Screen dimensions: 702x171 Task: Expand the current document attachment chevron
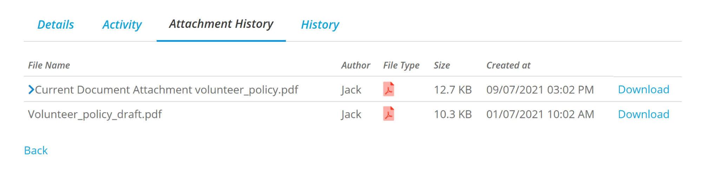pyautogui.click(x=31, y=90)
